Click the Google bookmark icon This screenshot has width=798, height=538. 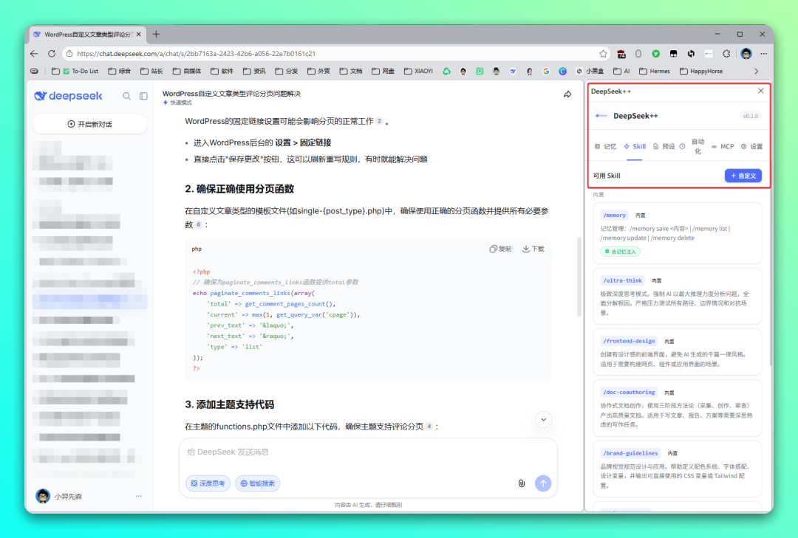546,71
